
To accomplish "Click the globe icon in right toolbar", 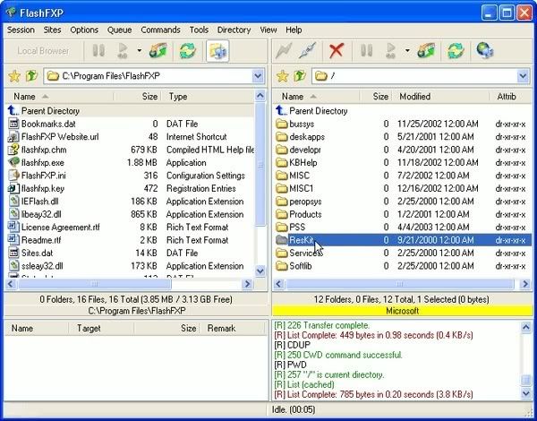I will 485,51.
